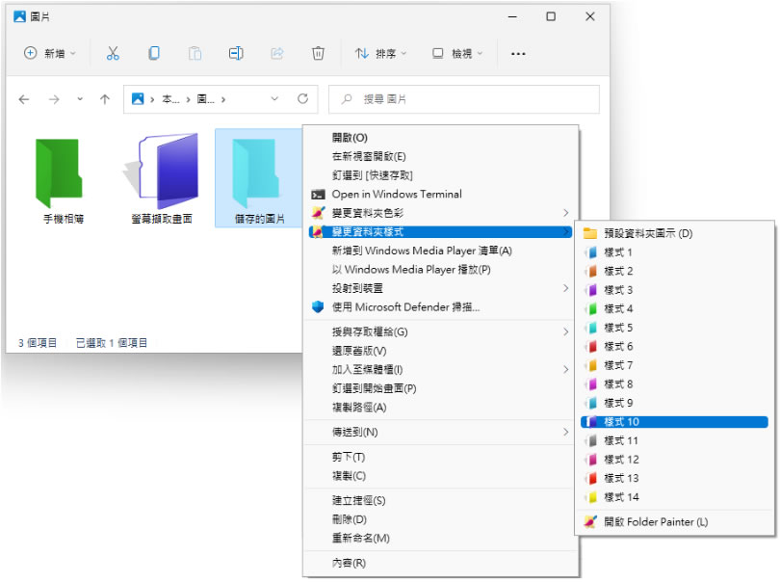
Task: Click the Refresh icon in address bar
Action: tap(302, 98)
